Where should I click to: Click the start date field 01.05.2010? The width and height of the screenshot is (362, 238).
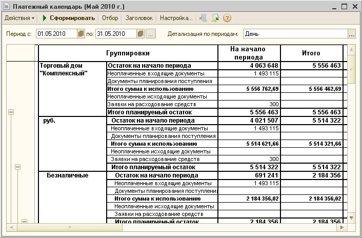click(56, 34)
